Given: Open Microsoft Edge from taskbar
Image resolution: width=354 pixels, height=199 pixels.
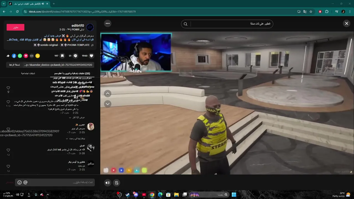Looking at the screenshot, I should coord(160,195).
